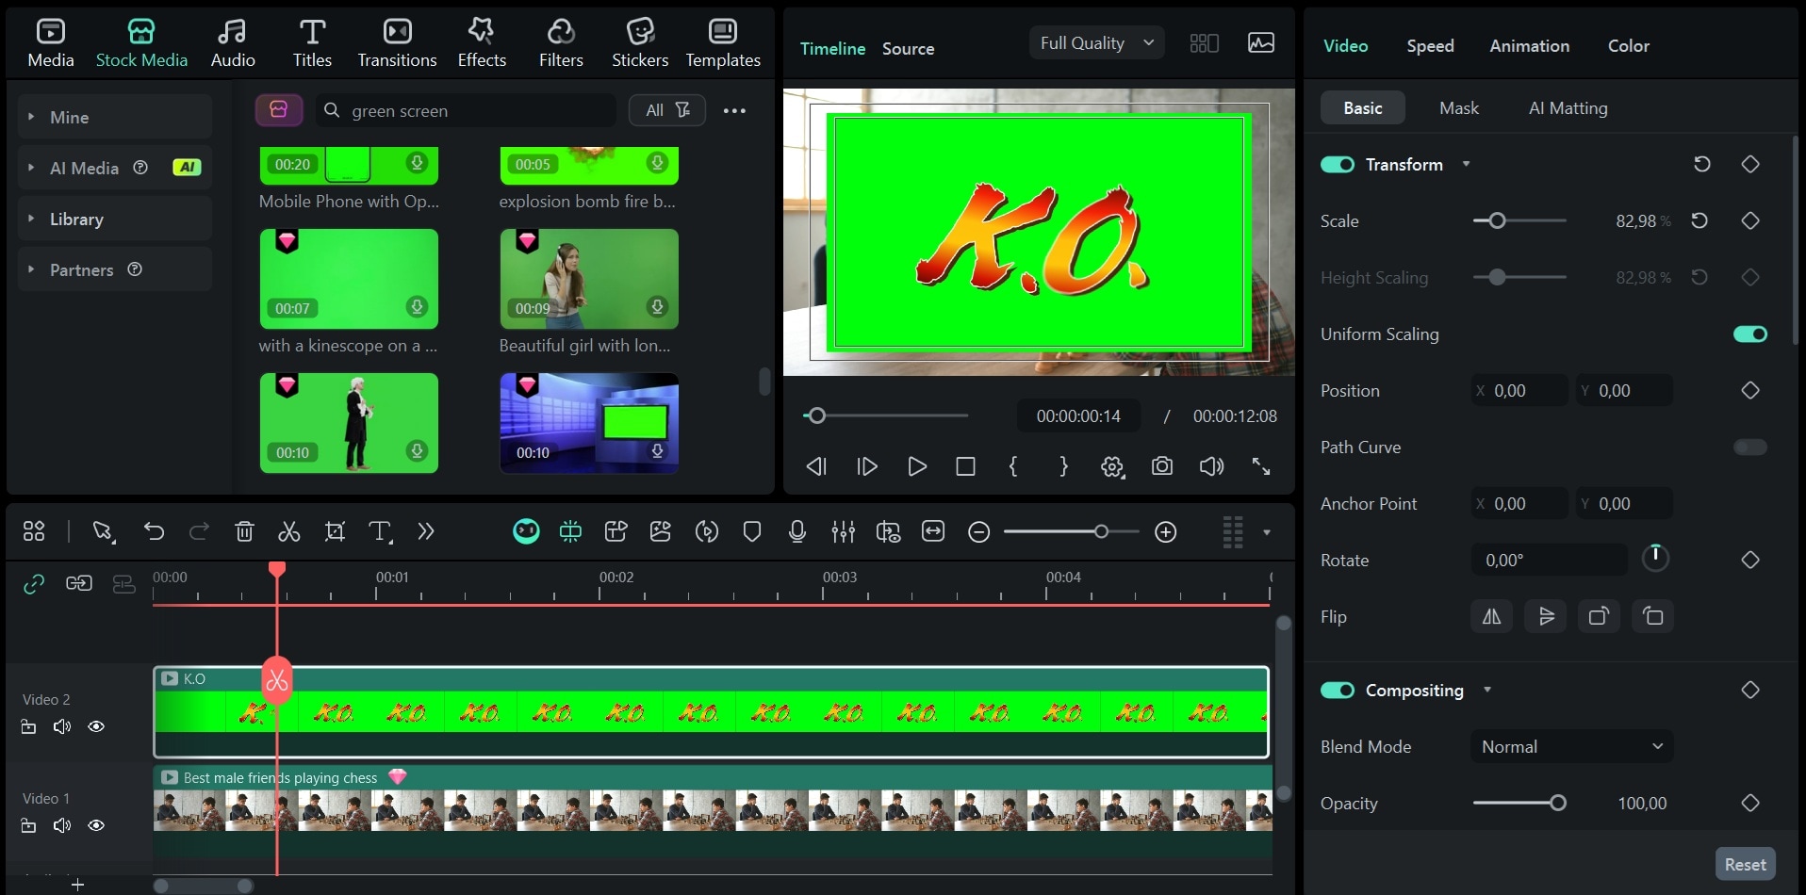
Task: Take a snapshot of the preview frame
Action: (x=1161, y=466)
